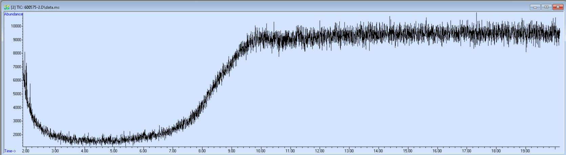
Task: Click the 15.00 time axis label
Action: pos(408,151)
